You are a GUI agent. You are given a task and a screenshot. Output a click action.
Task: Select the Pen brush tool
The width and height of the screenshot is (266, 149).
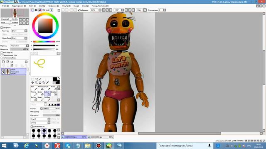34,88
